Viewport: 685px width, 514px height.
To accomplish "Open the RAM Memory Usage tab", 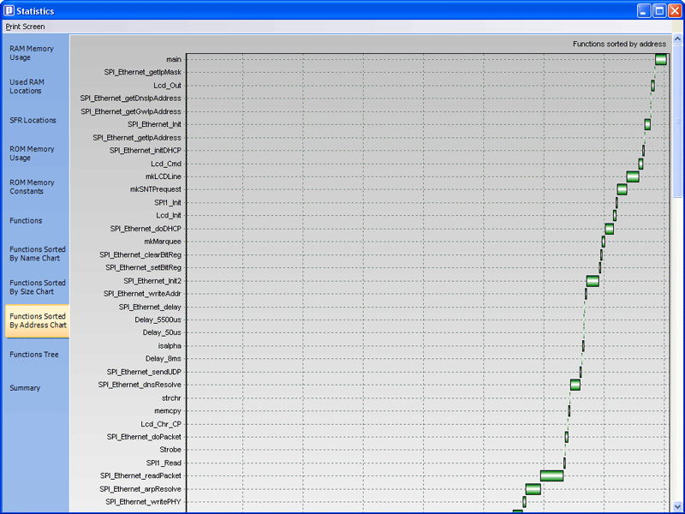I will (32, 53).
